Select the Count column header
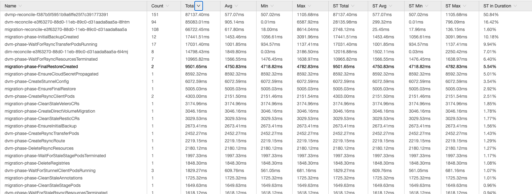Viewport: 532px width, 194px height. click(x=157, y=6)
